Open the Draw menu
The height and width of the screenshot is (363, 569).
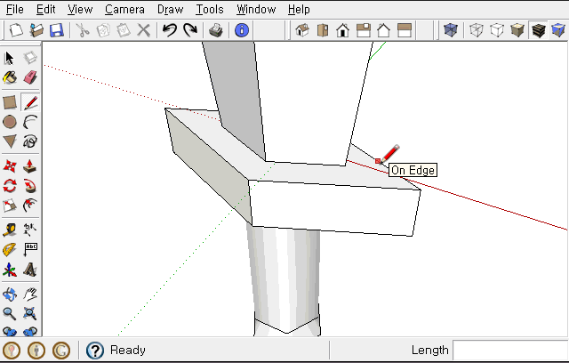click(x=170, y=9)
